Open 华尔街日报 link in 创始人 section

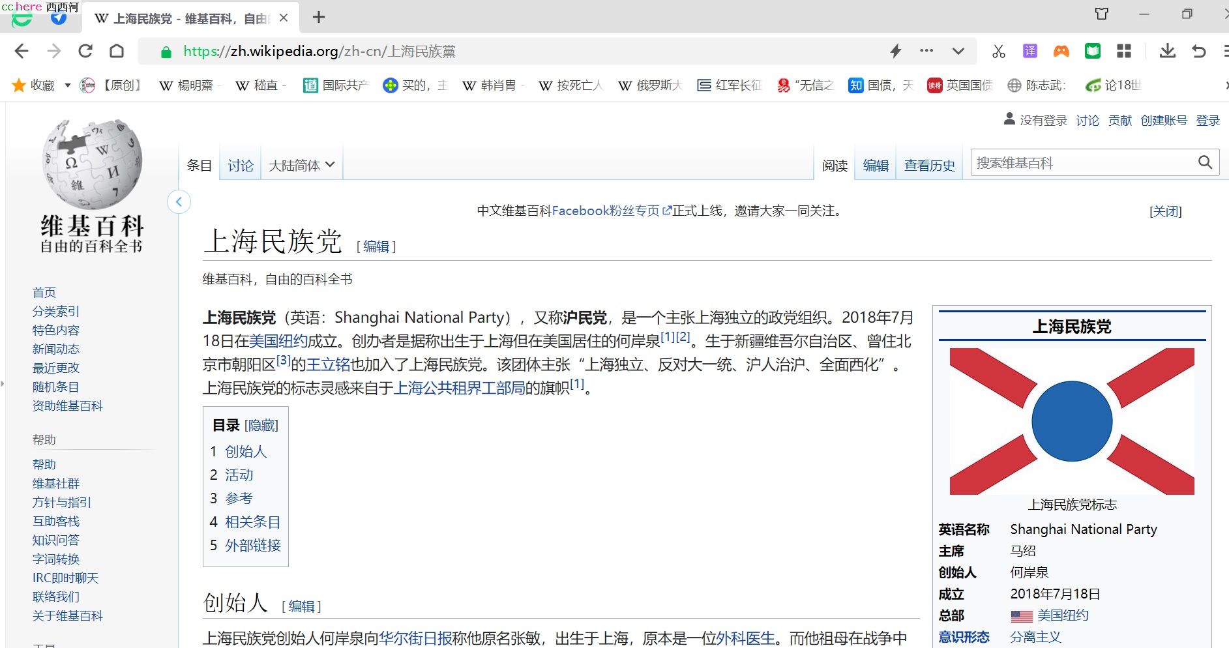point(415,638)
